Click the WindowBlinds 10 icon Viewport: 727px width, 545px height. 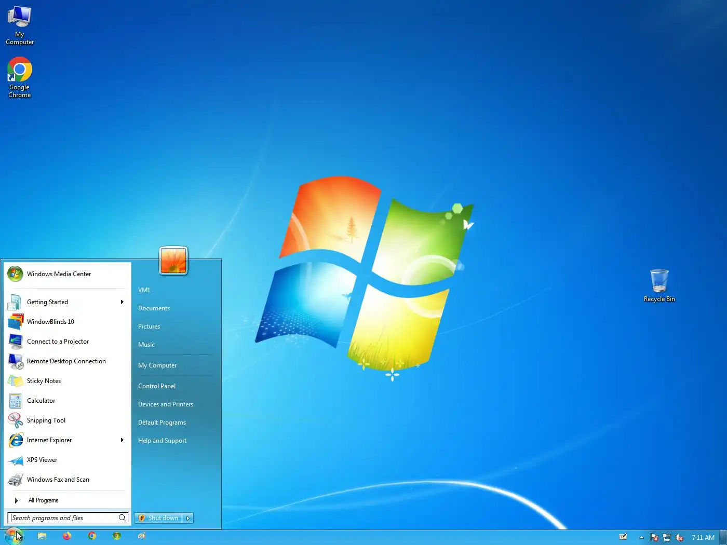[16, 322]
